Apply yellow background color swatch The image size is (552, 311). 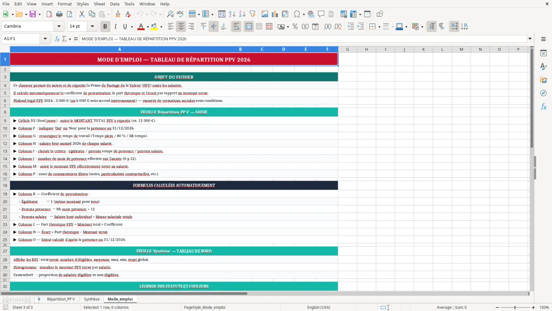point(155,27)
